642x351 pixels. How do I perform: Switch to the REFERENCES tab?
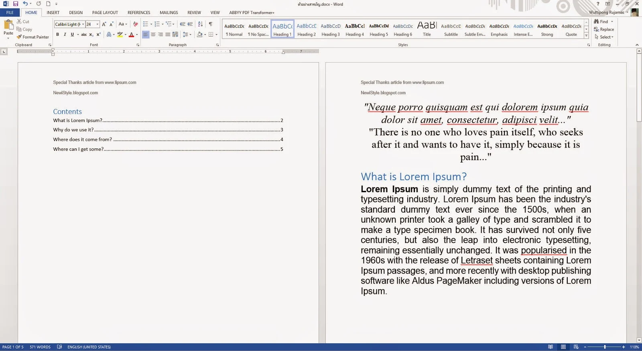tap(139, 12)
